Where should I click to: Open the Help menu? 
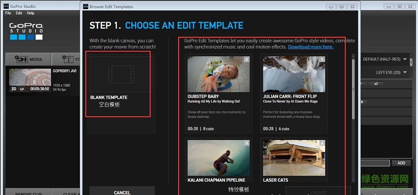pyautogui.click(x=31, y=13)
